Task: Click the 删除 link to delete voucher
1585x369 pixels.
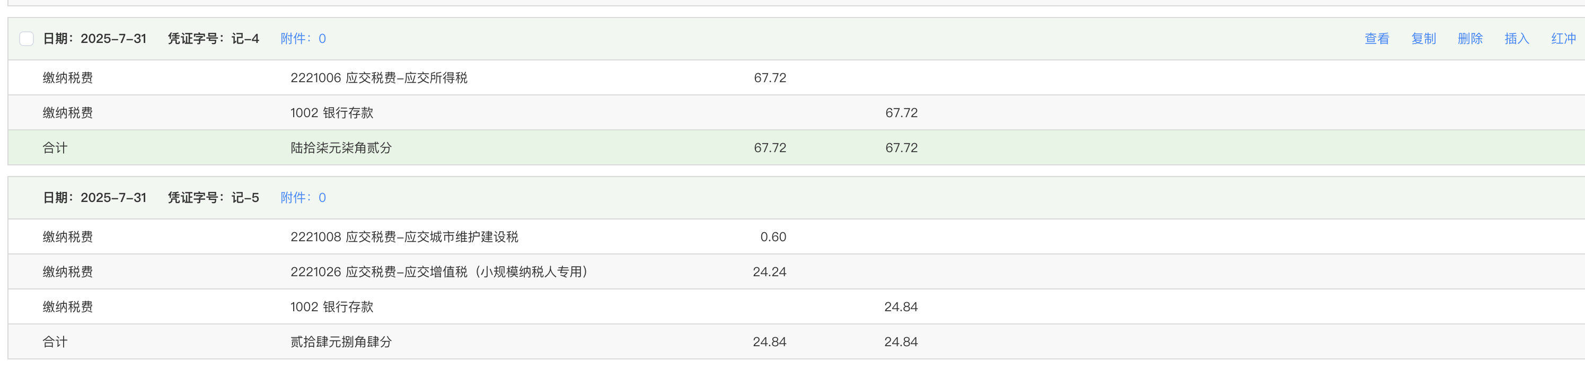Action: click(1470, 39)
